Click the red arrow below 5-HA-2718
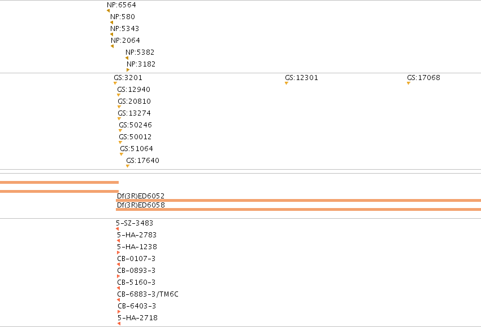The height and width of the screenshot is (327, 481). 119,324
